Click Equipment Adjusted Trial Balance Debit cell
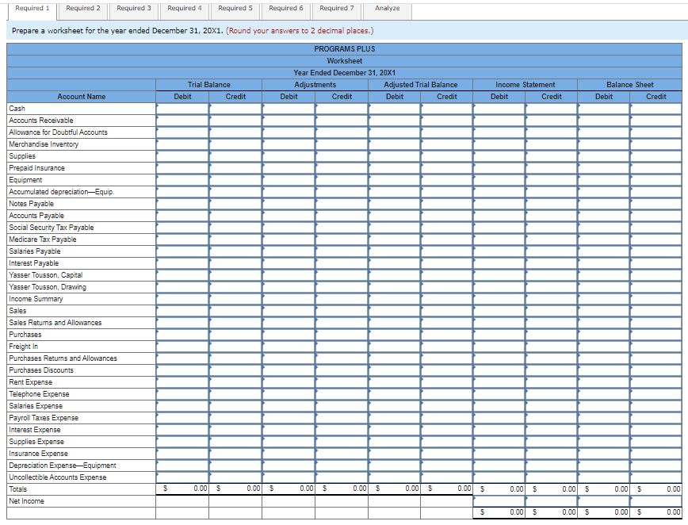Screen dimensions: 688x525 pyautogui.click(x=395, y=179)
